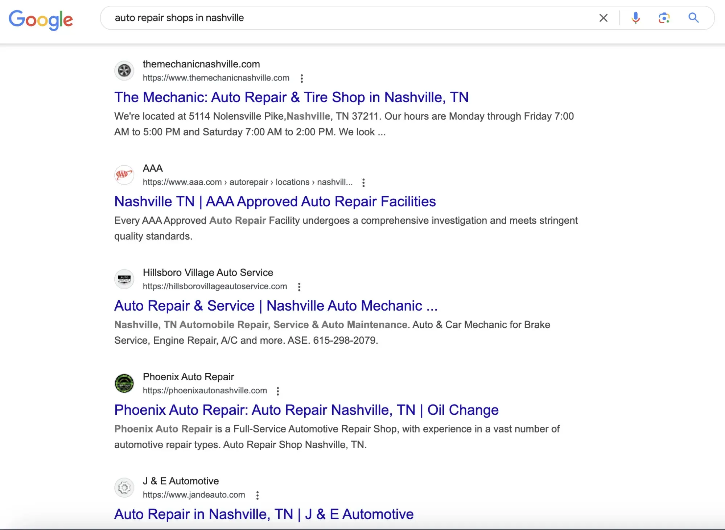The width and height of the screenshot is (725, 530).
Task: Click the snippet mentioning 5114 Nolensville Pike
Action: point(344,124)
